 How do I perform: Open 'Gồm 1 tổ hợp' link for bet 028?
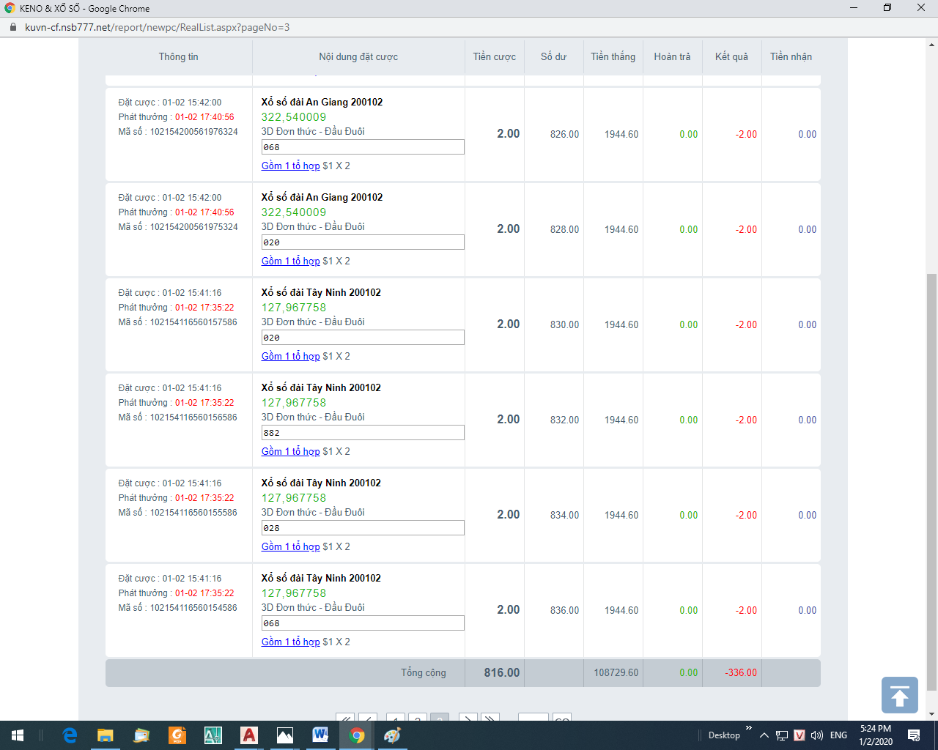click(x=290, y=546)
